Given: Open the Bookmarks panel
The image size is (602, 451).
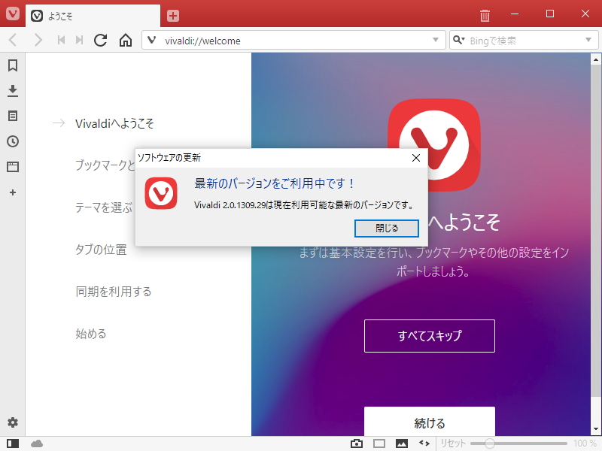Looking at the screenshot, I should tap(12, 65).
